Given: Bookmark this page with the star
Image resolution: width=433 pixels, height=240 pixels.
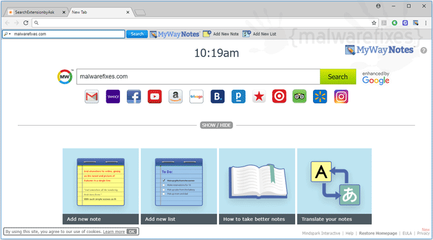Looking at the screenshot, I should [374, 23].
